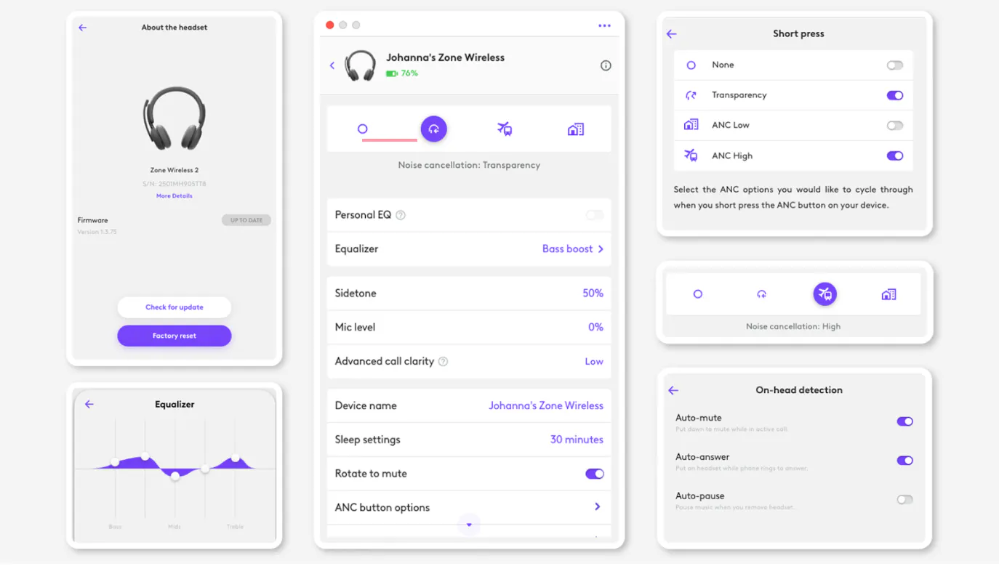Open help icon beside Advanced call clarity
The height and width of the screenshot is (566, 999).
pyautogui.click(x=444, y=361)
